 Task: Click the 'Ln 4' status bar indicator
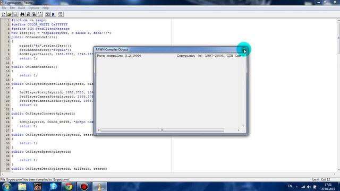[x=315, y=179]
